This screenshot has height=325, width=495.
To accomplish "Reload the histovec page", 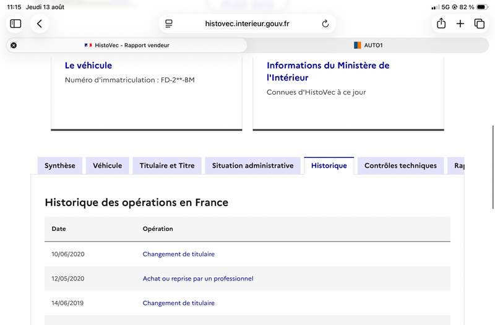I will [325, 24].
